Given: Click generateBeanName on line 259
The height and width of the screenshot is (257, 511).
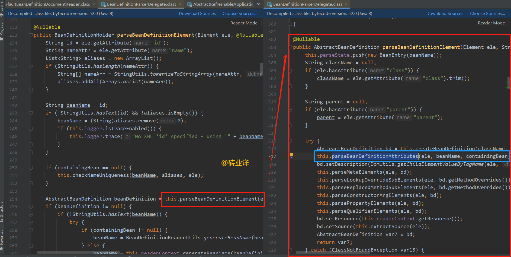Looking at the screenshot, I should 227,238.
